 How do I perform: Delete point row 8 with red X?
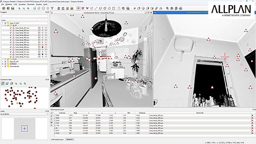tap(252, 133)
